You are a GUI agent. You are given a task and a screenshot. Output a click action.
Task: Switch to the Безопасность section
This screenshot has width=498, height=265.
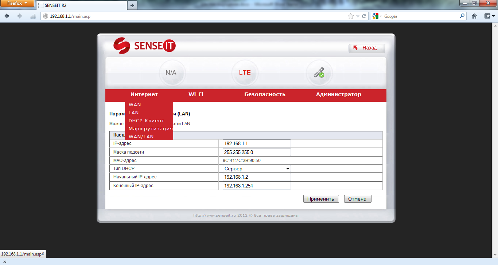pos(265,95)
